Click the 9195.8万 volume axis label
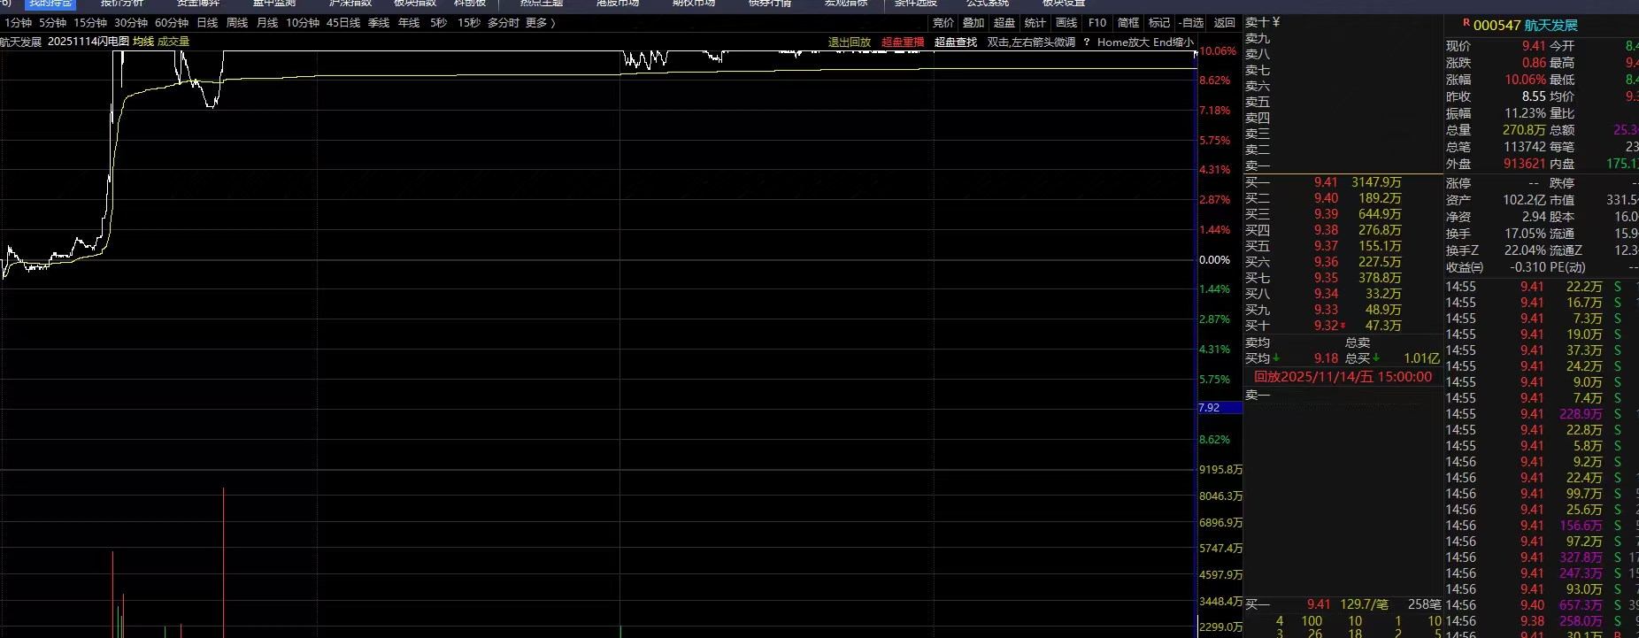Screen dimensions: 1639x638 [1220, 470]
